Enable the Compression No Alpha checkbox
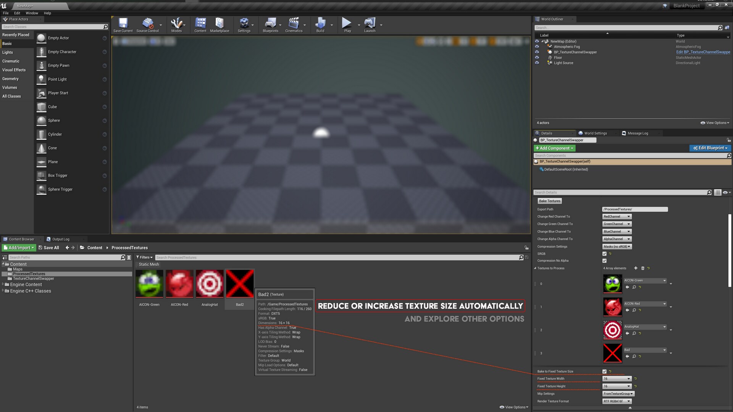The height and width of the screenshot is (412, 733). tap(604, 261)
